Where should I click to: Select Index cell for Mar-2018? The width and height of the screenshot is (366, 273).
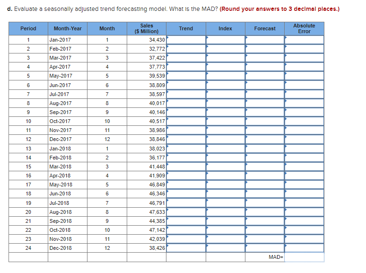click(226, 167)
